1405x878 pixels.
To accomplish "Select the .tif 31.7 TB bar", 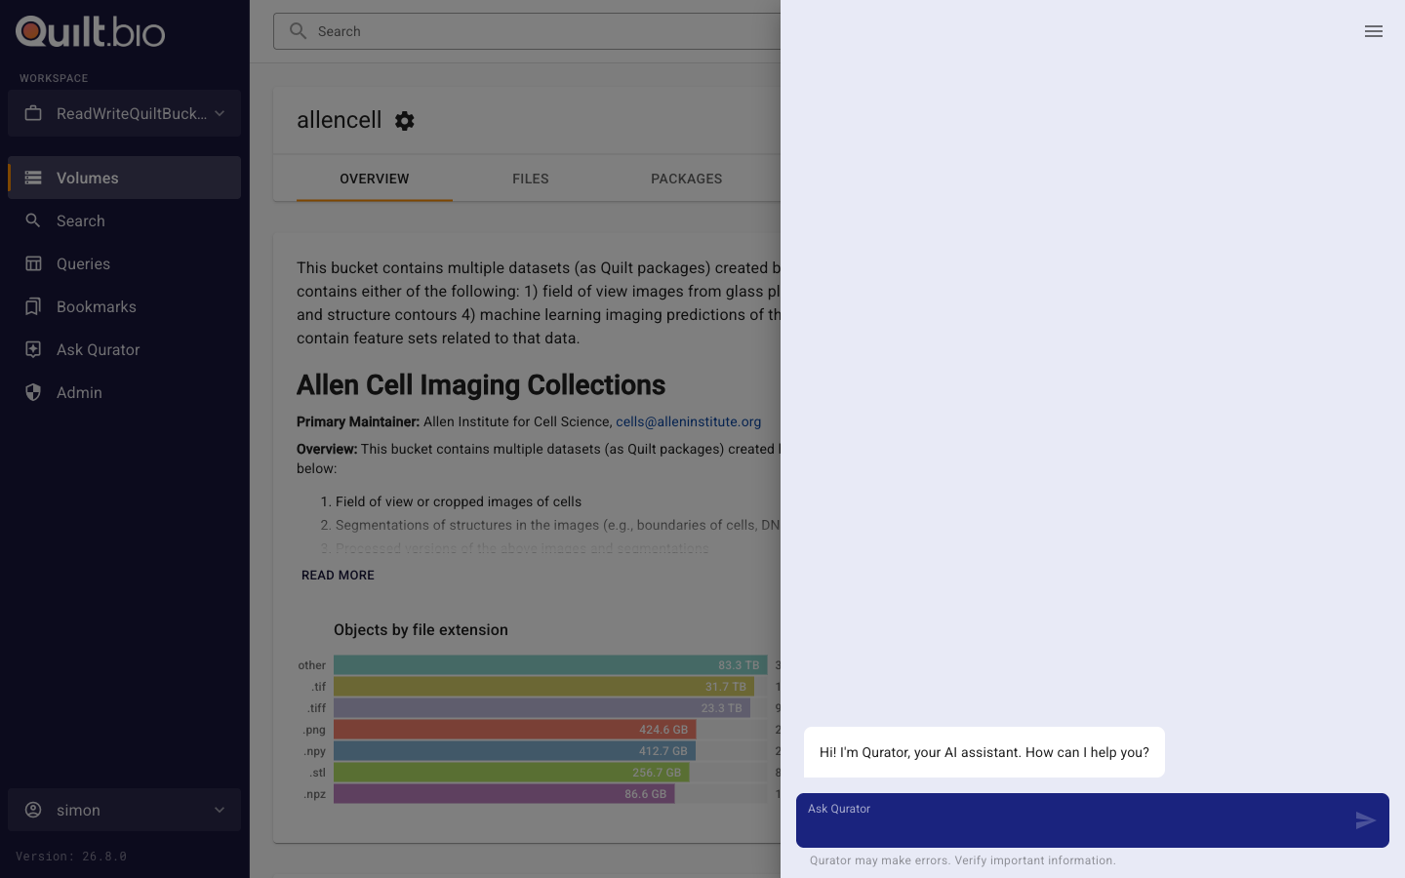I will (x=543, y=687).
